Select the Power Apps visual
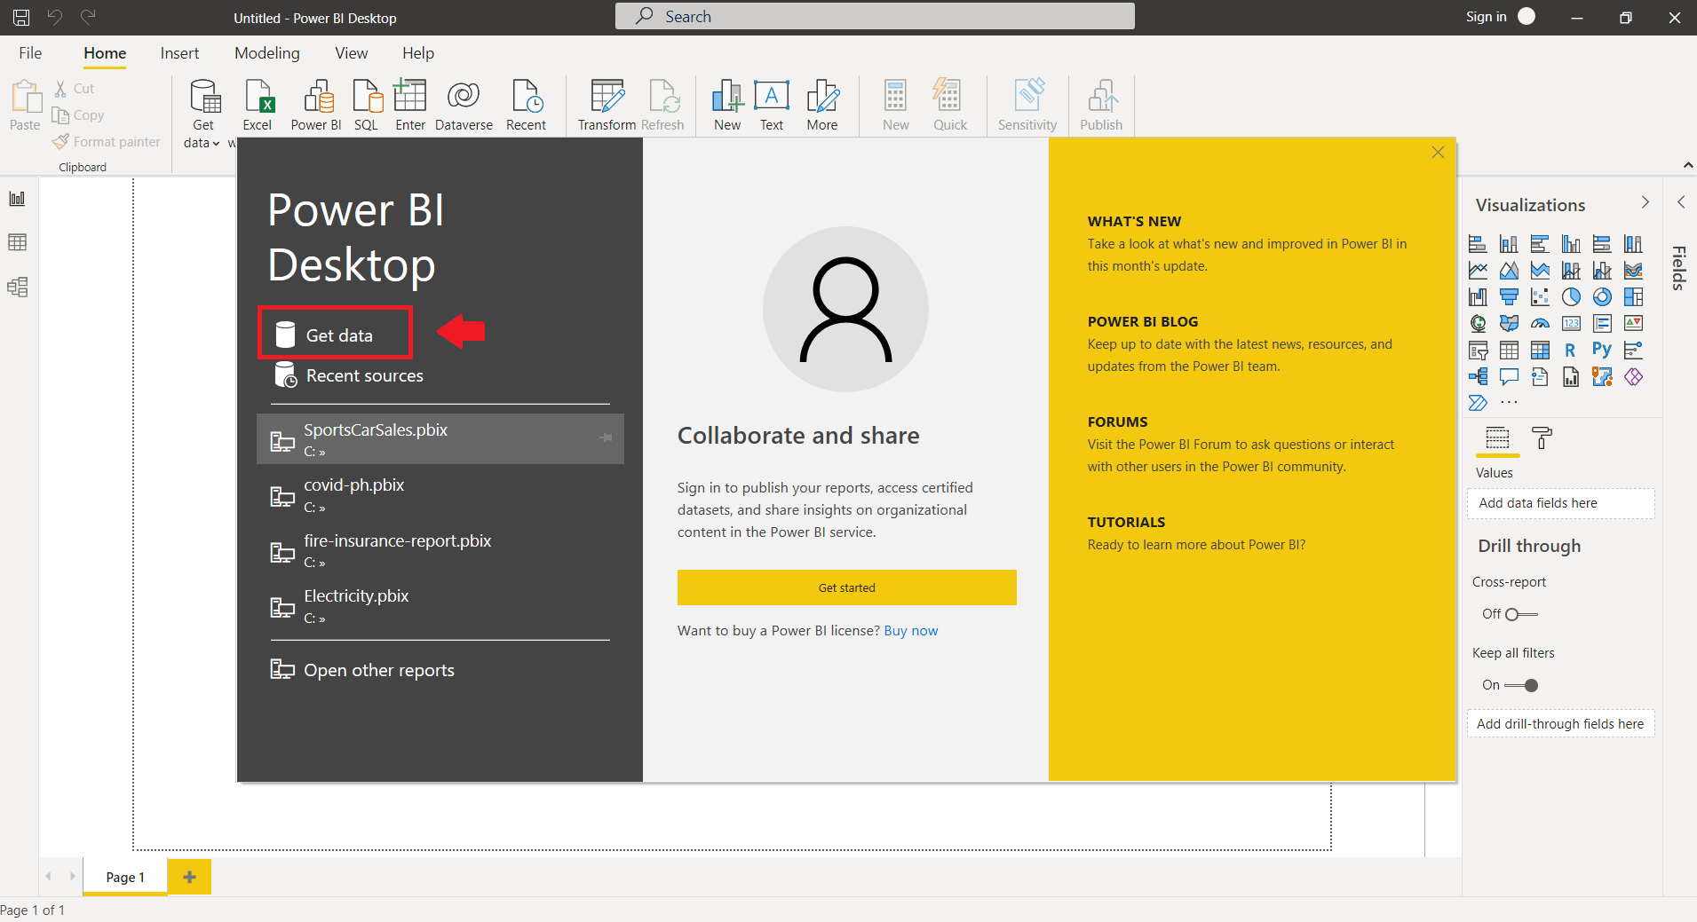This screenshot has height=922, width=1697. (x=1633, y=377)
